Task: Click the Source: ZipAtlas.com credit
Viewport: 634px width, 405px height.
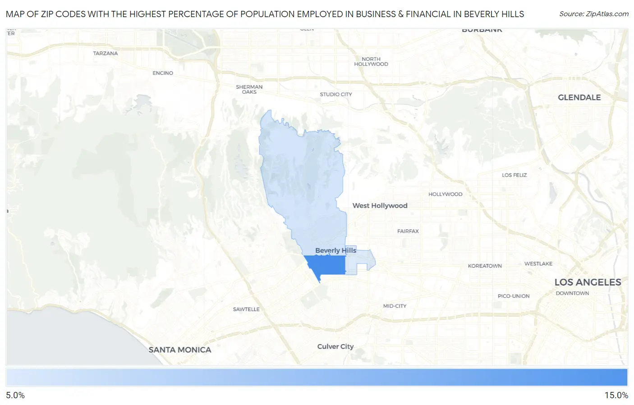Action: [x=594, y=14]
